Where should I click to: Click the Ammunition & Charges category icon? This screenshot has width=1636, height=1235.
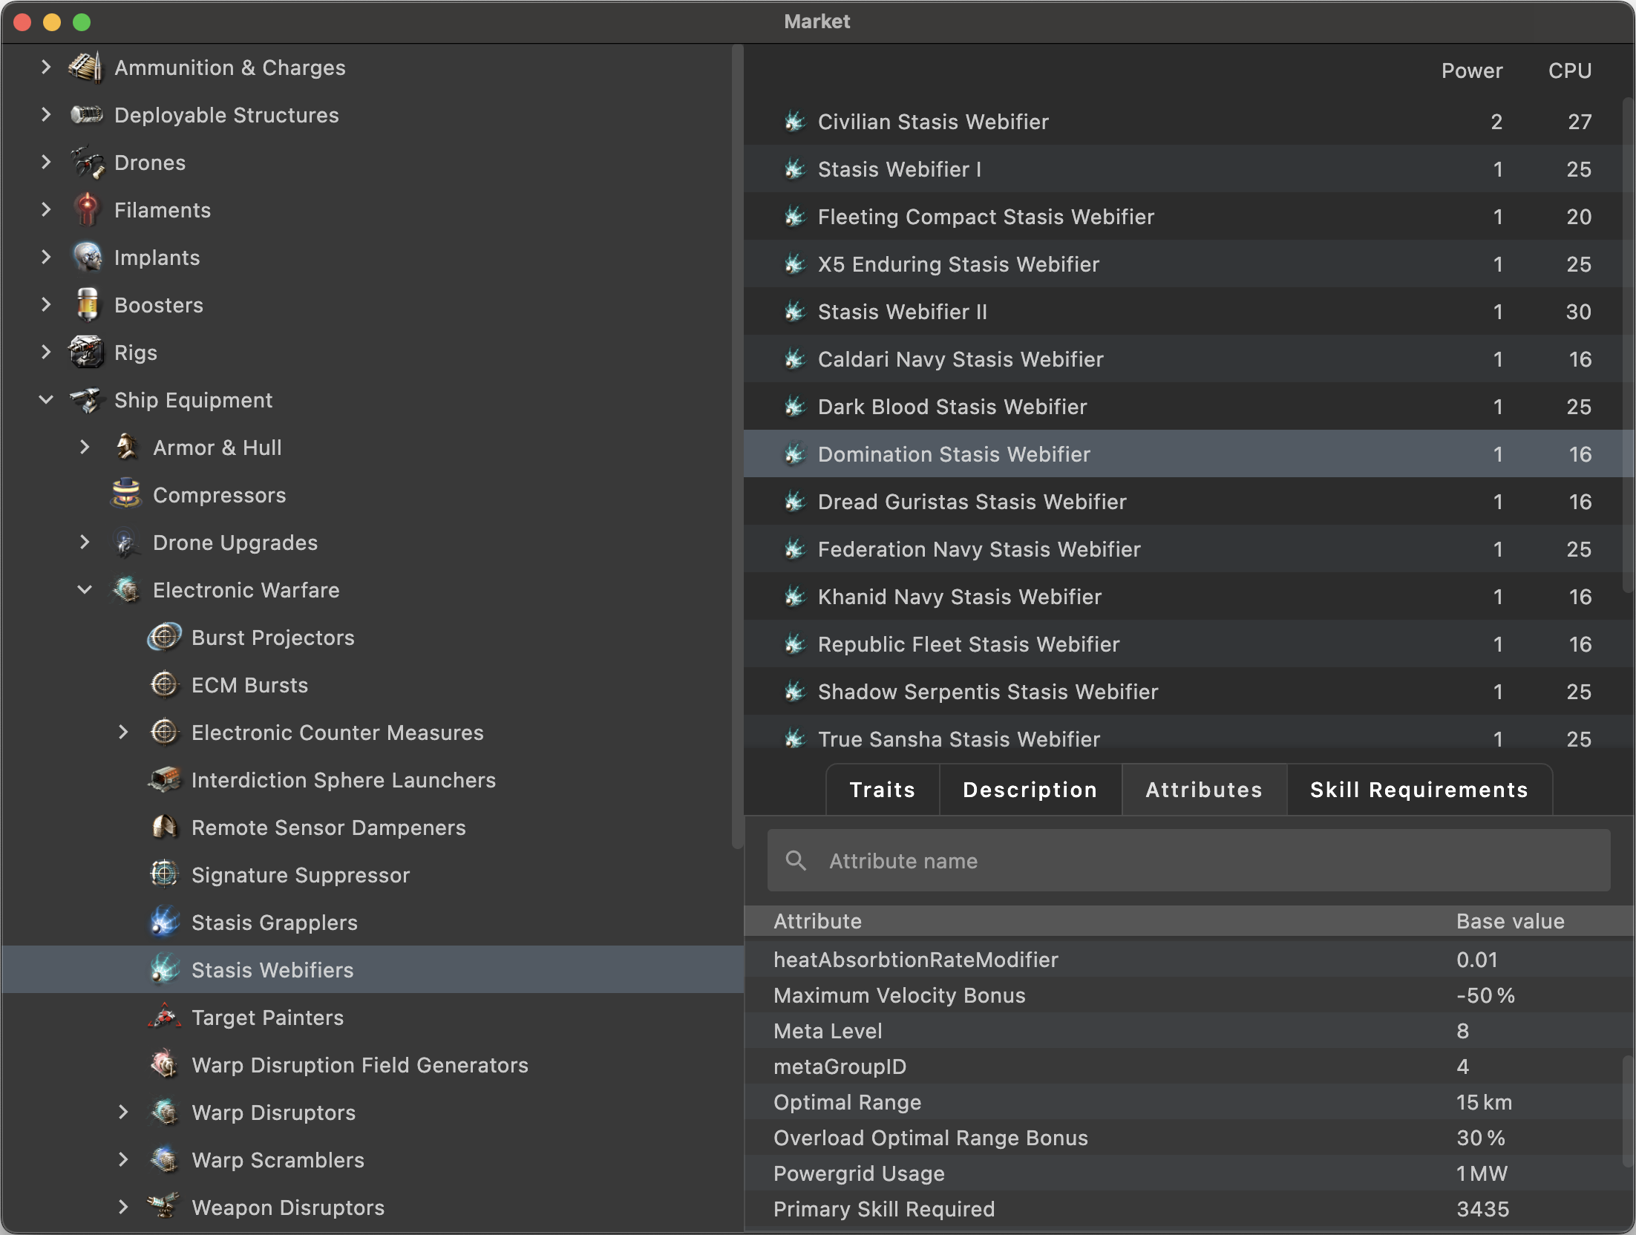86,68
